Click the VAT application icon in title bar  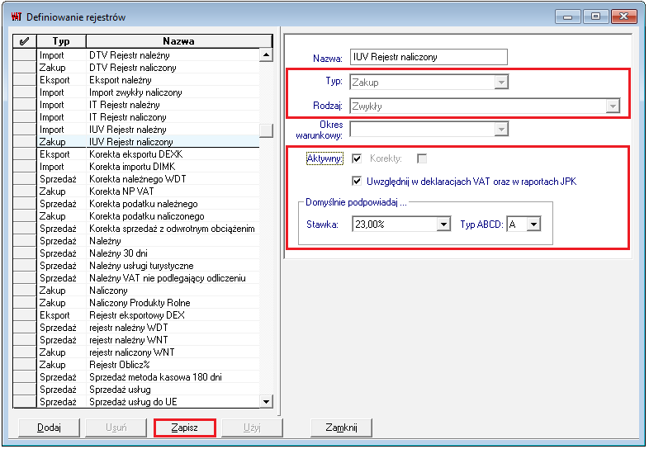[x=17, y=17]
